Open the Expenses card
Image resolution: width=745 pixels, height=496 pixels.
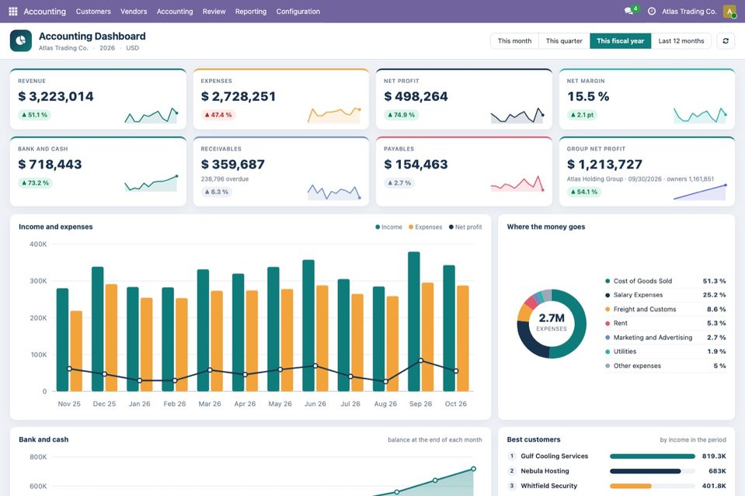click(280, 99)
